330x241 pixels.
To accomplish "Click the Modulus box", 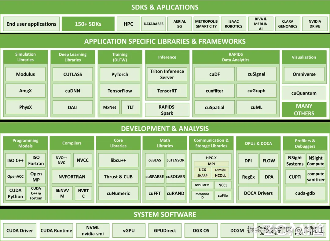I will (x=25, y=74).
